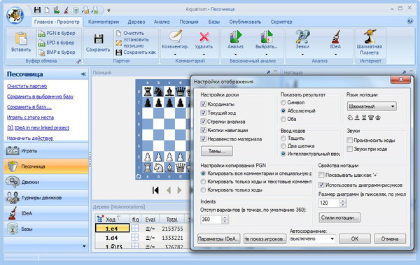This screenshot has width=420, height=265.
Task: Open Играть in the sidebar
Action: [x=46, y=151]
